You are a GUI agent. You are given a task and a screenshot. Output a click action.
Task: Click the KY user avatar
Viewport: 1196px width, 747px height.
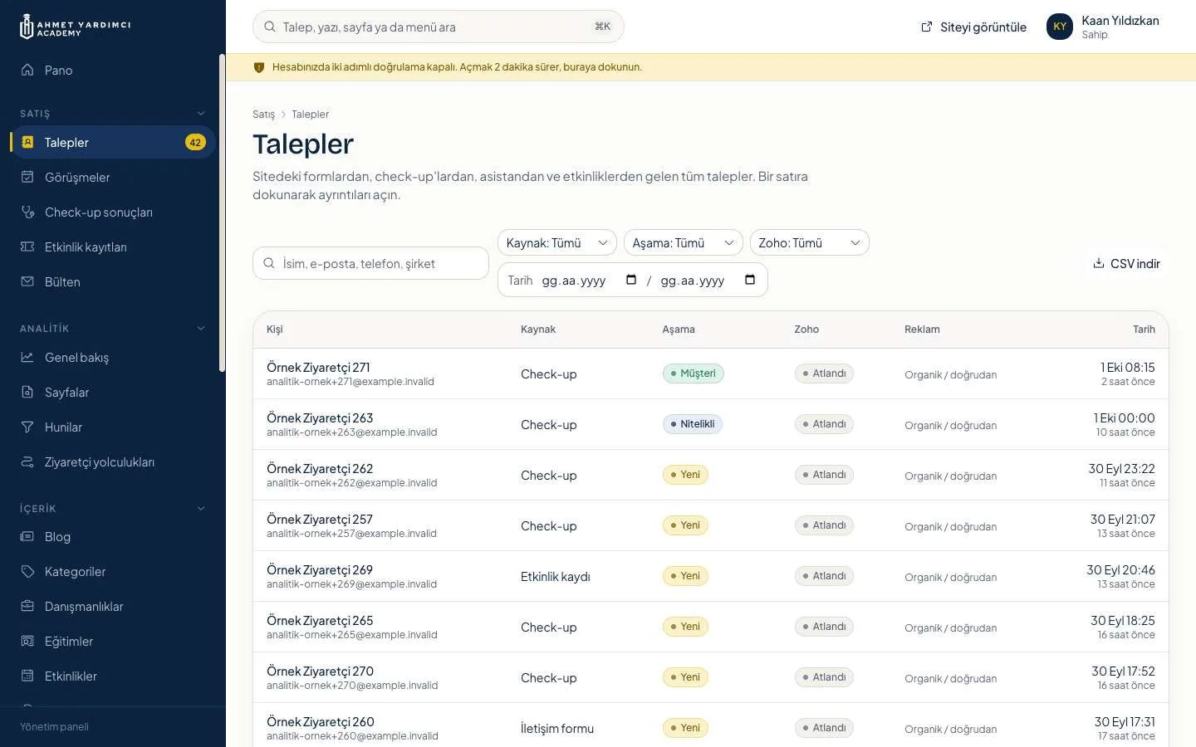click(1060, 27)
